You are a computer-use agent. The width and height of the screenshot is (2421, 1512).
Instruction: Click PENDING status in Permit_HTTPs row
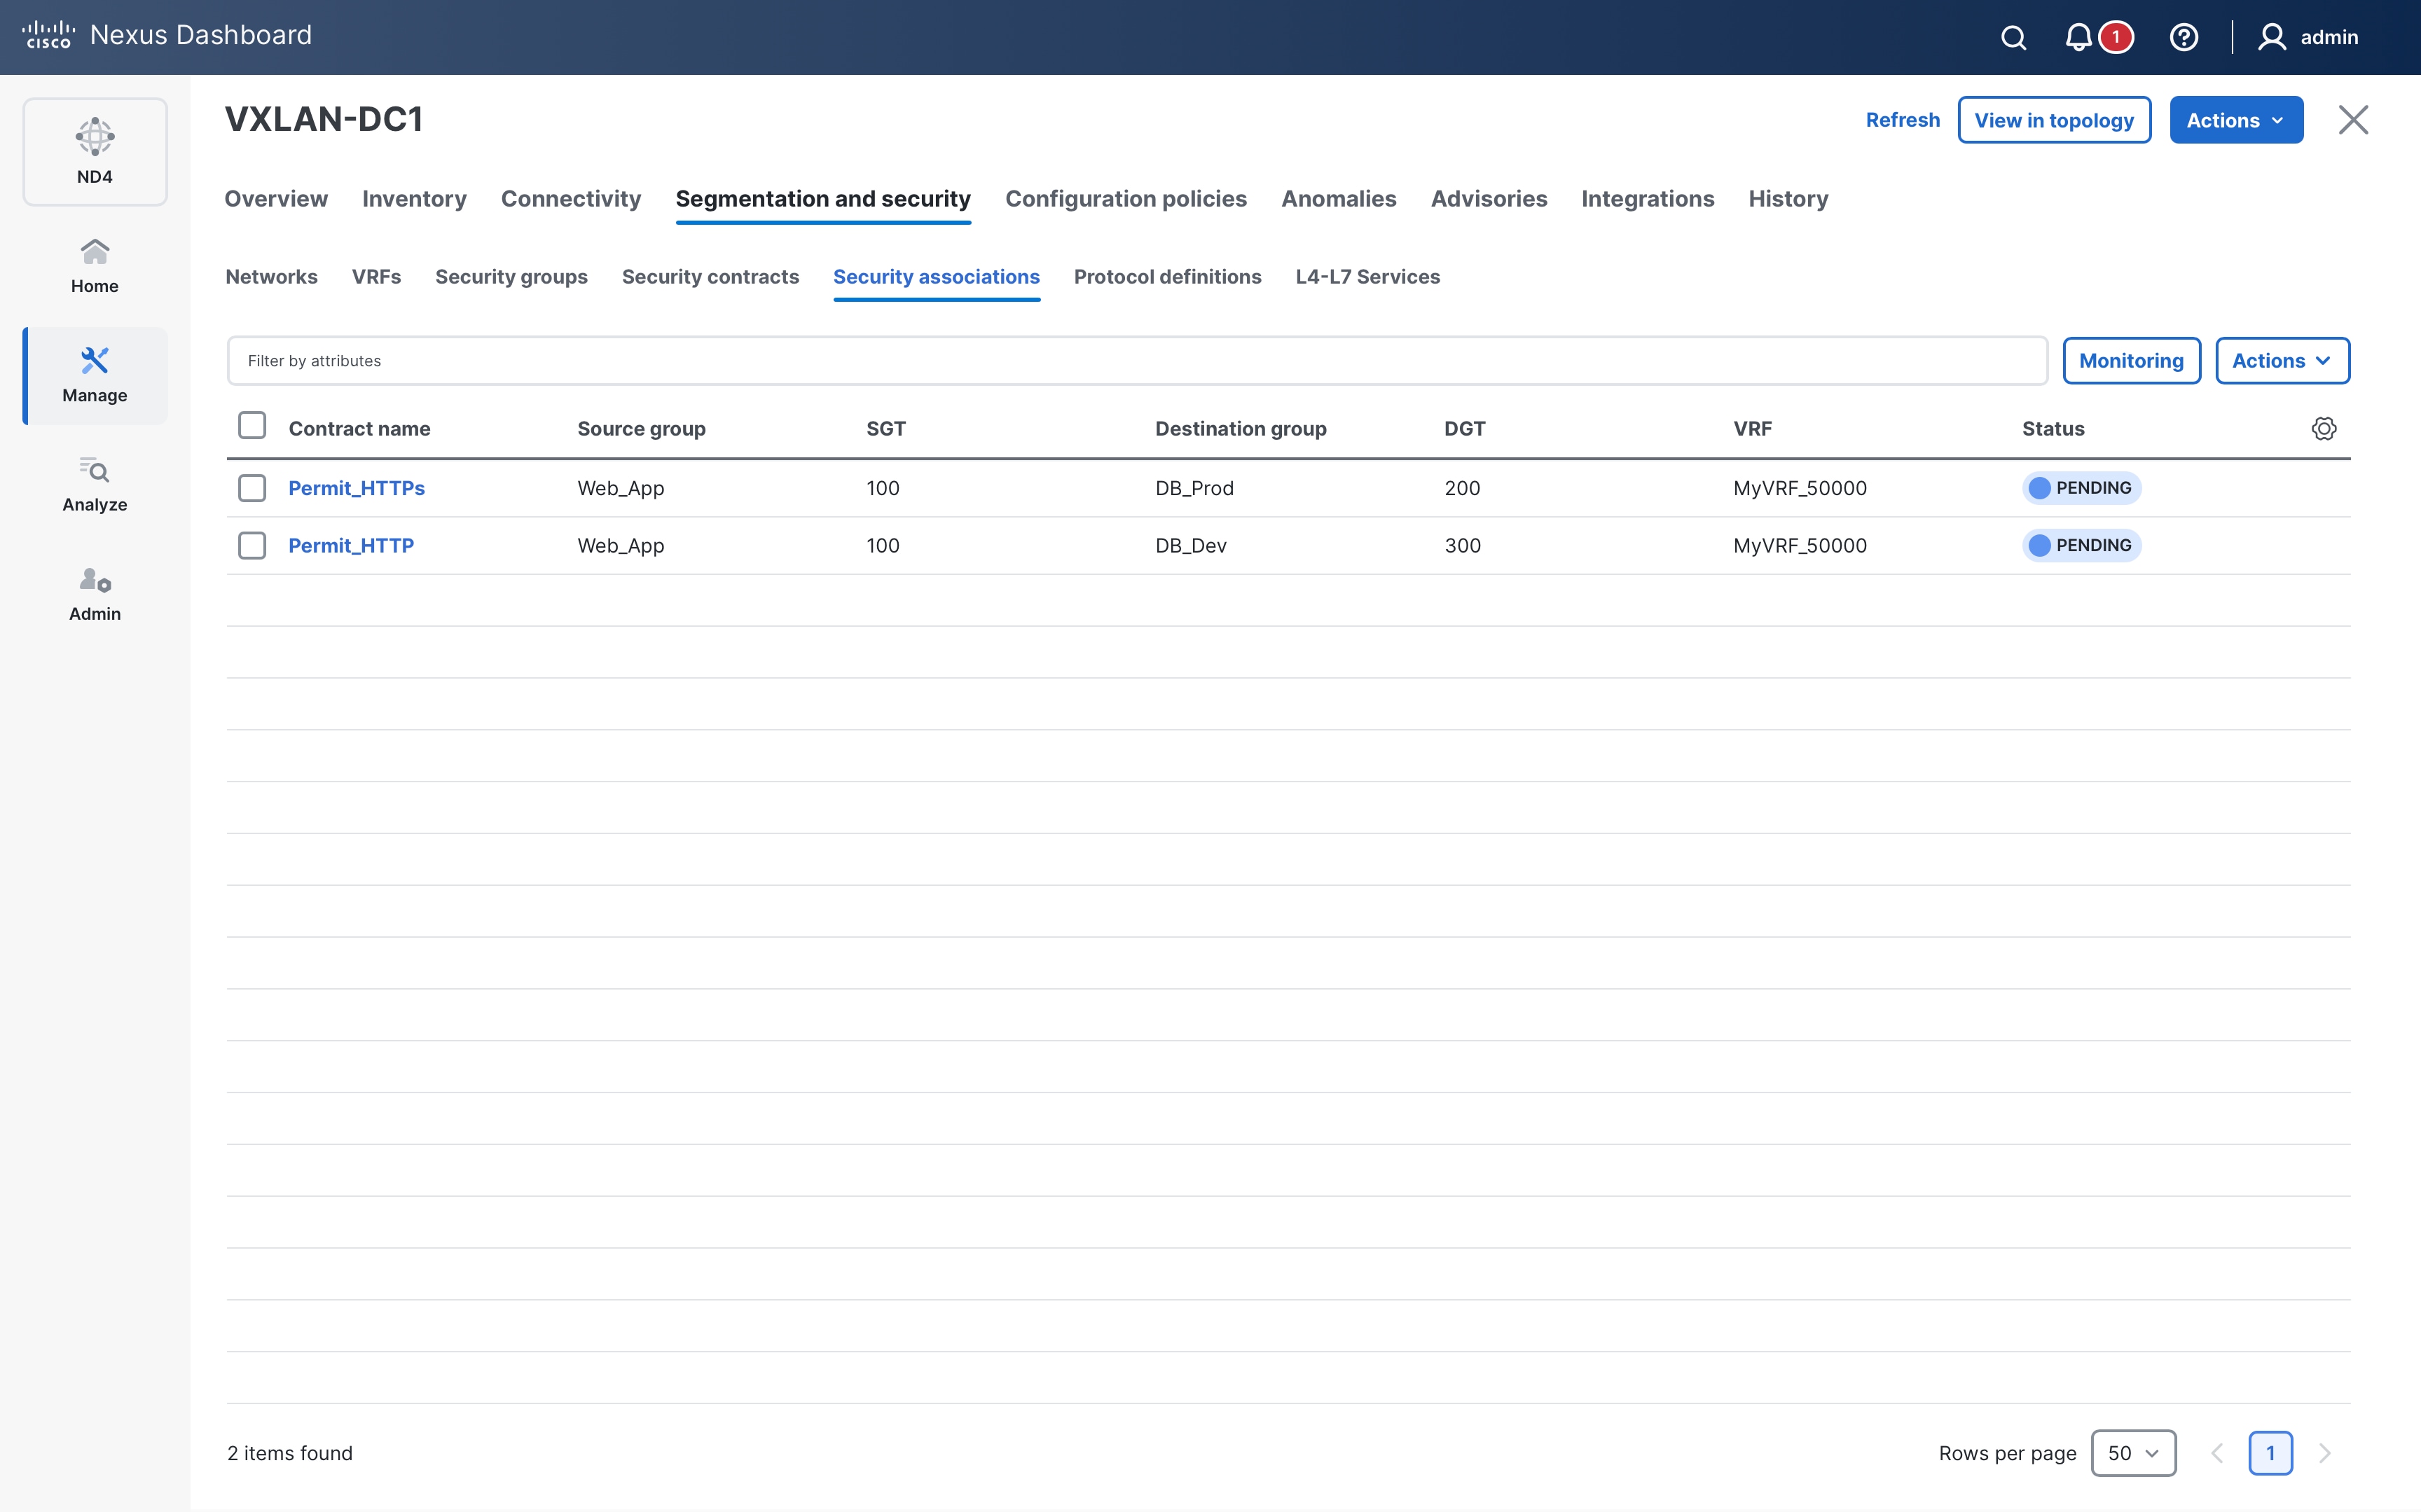(x=2081, y=488)
